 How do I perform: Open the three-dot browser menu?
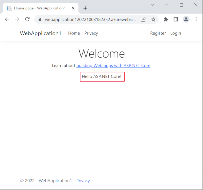[x=196, y=19]
